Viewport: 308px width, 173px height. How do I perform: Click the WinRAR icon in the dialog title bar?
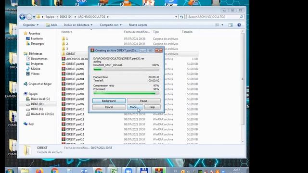[92, 50]
